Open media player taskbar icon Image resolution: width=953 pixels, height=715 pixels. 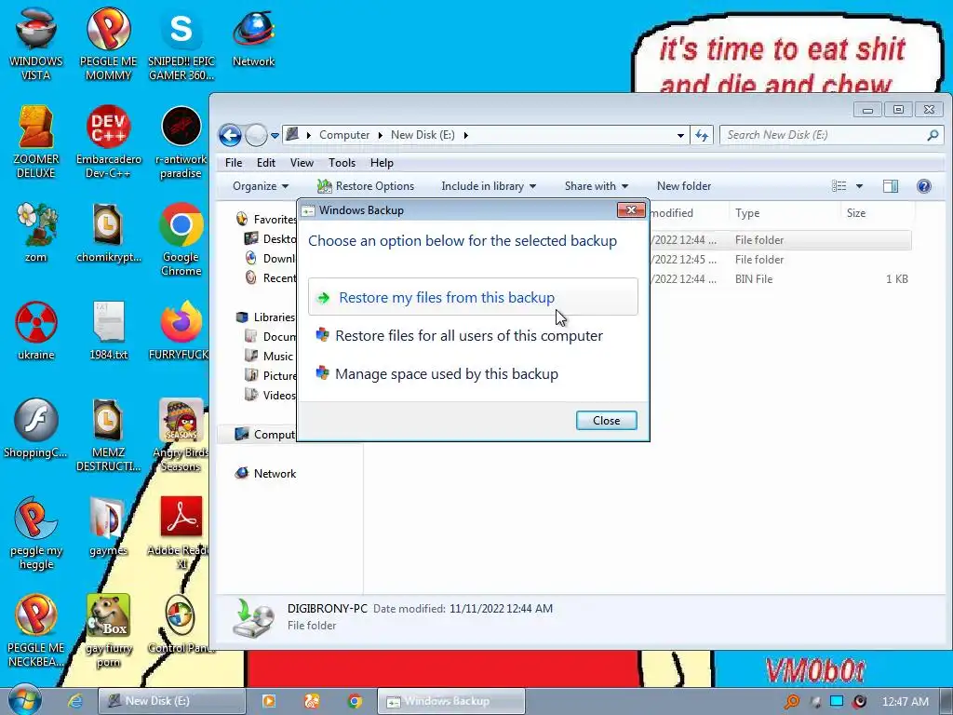[269, 701]
